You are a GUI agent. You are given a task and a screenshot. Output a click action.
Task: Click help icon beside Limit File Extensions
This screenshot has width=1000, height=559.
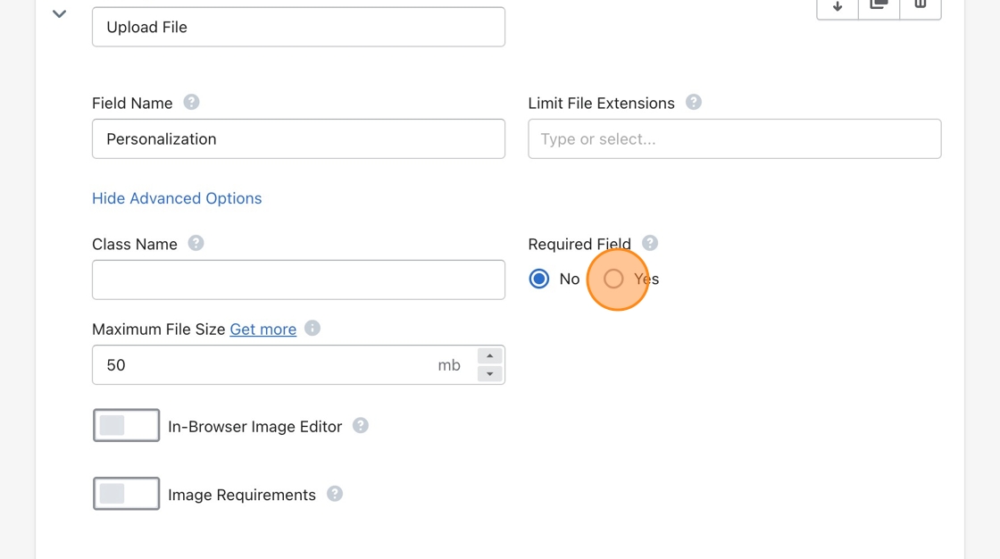pos(693,103)
